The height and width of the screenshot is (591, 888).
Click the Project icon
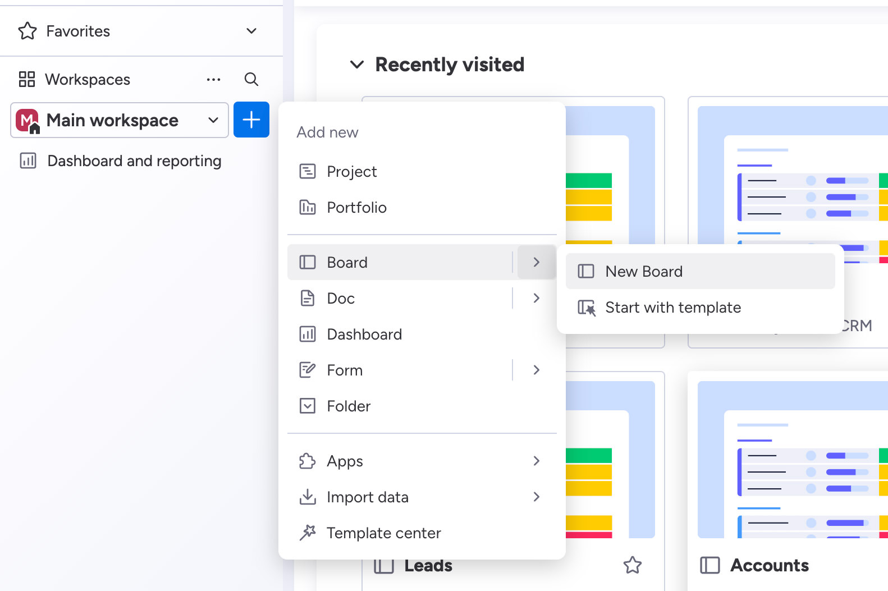click(x=308, y=171)
